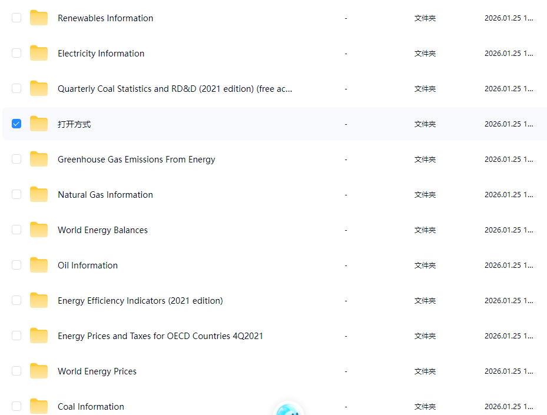
Task: Click Energy Prices and Taxes folder icon
Action: 39,336
